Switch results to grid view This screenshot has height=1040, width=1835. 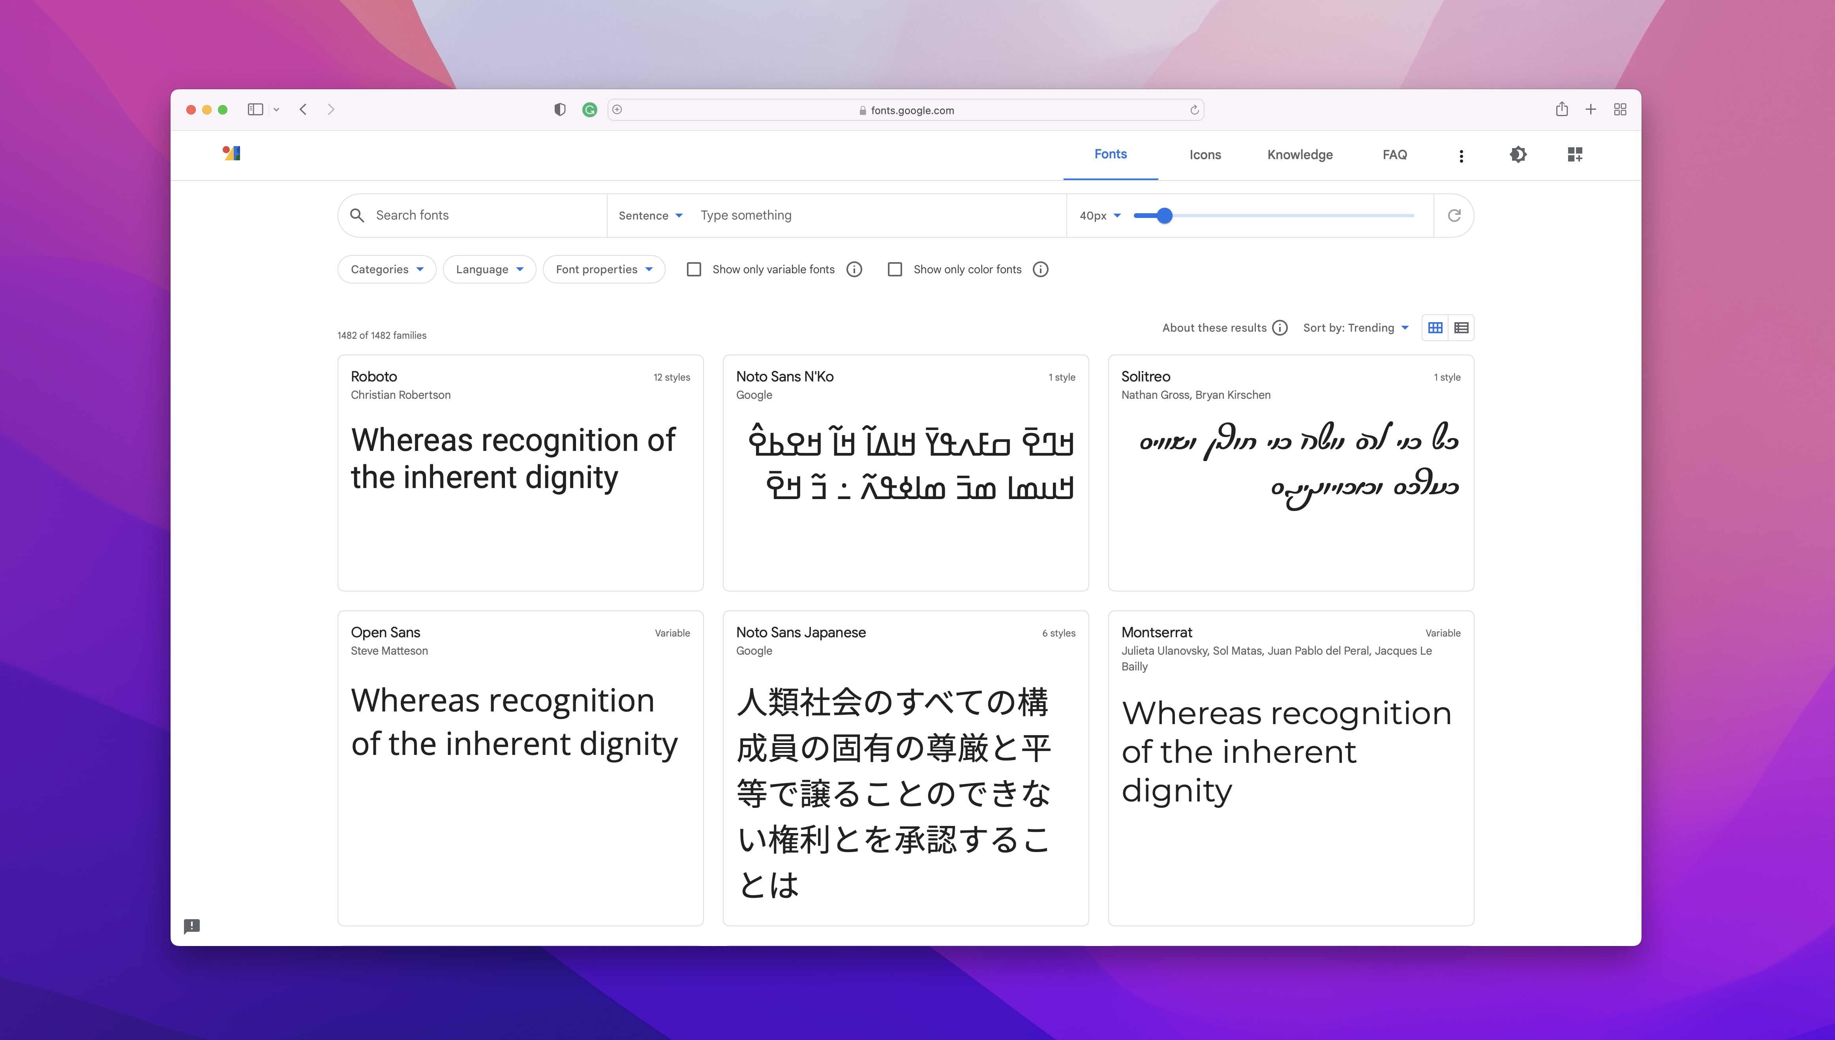[x=1434, y=327]
